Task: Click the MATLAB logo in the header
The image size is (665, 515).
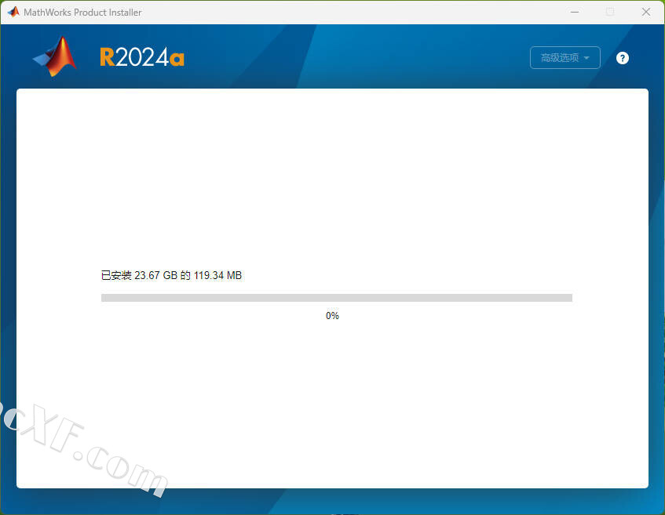Action: (x=55, y=56)
